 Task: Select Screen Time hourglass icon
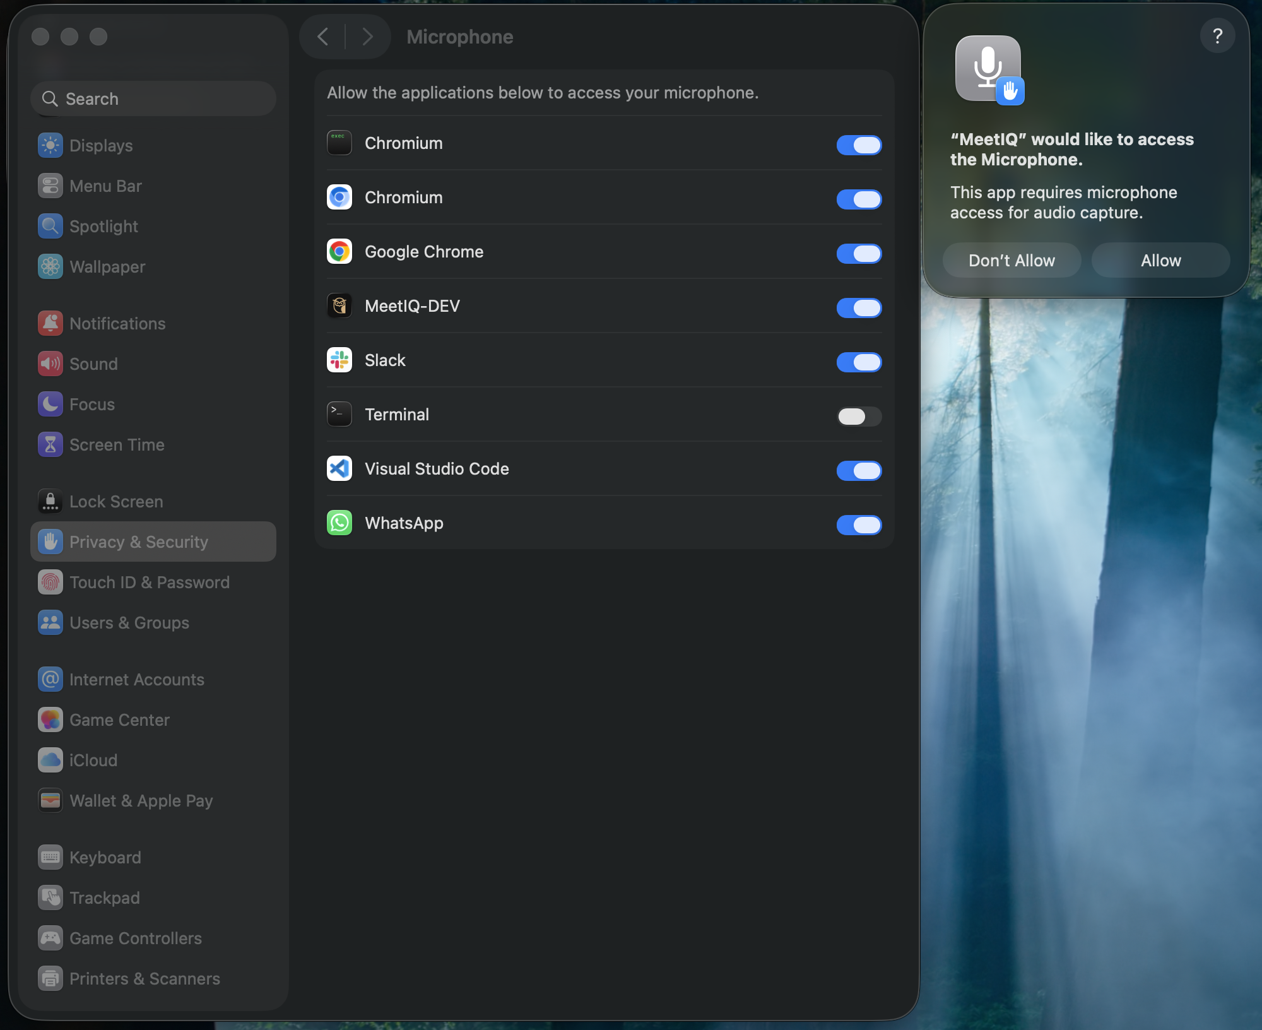click(x=50, y=444)
